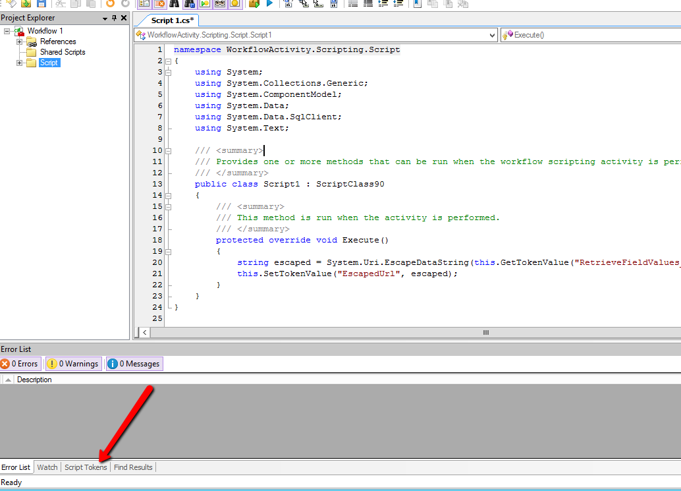Click the Description column header

(x=34, y=380)
